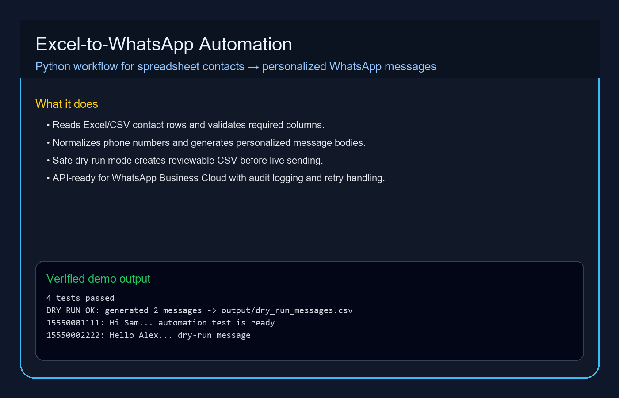This screenshot has width=619, height=398.
Task: Select the bullet 'Reads Excel/CSV contact rows'
Action: point(185,125)
